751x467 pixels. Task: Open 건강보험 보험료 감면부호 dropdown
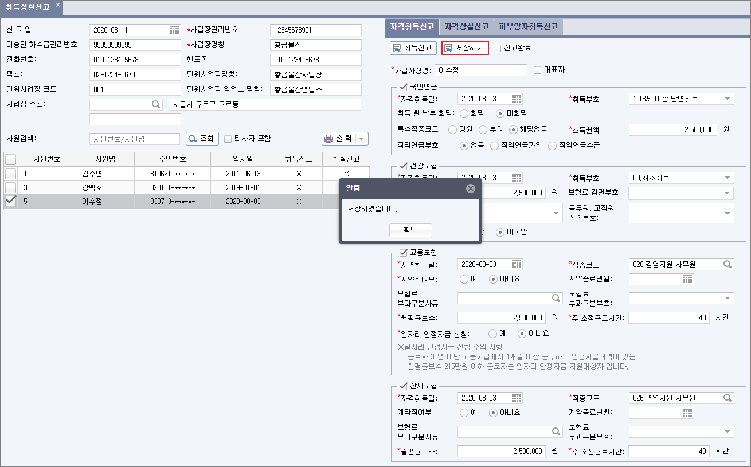pos(727,193)
